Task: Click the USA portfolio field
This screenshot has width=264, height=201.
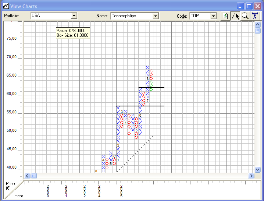Action: [x=51, y=16]
